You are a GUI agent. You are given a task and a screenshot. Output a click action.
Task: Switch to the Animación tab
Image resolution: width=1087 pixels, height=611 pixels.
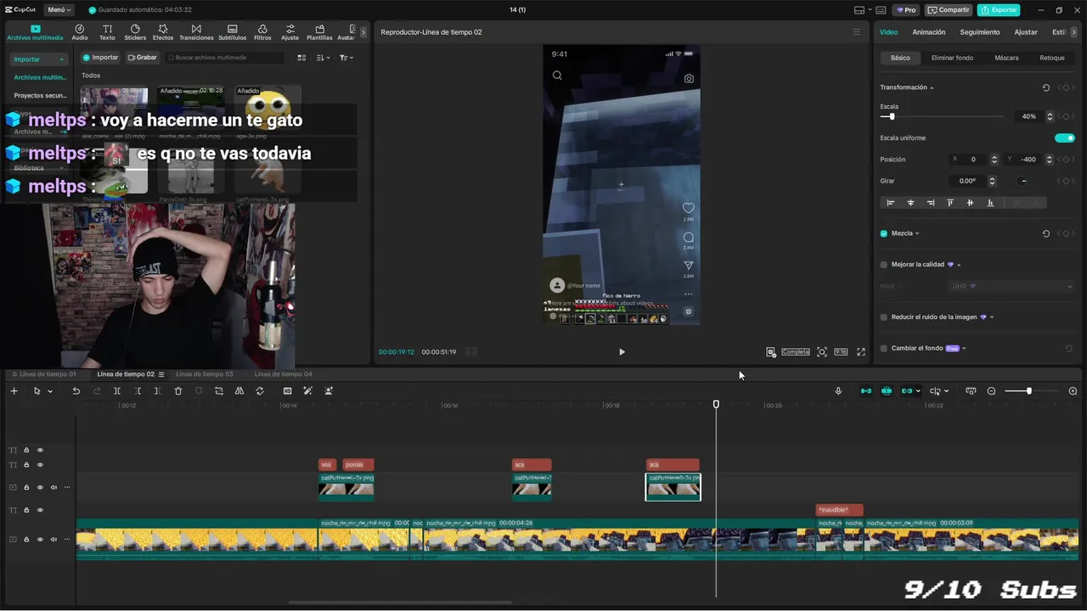(x=929, y=32)
